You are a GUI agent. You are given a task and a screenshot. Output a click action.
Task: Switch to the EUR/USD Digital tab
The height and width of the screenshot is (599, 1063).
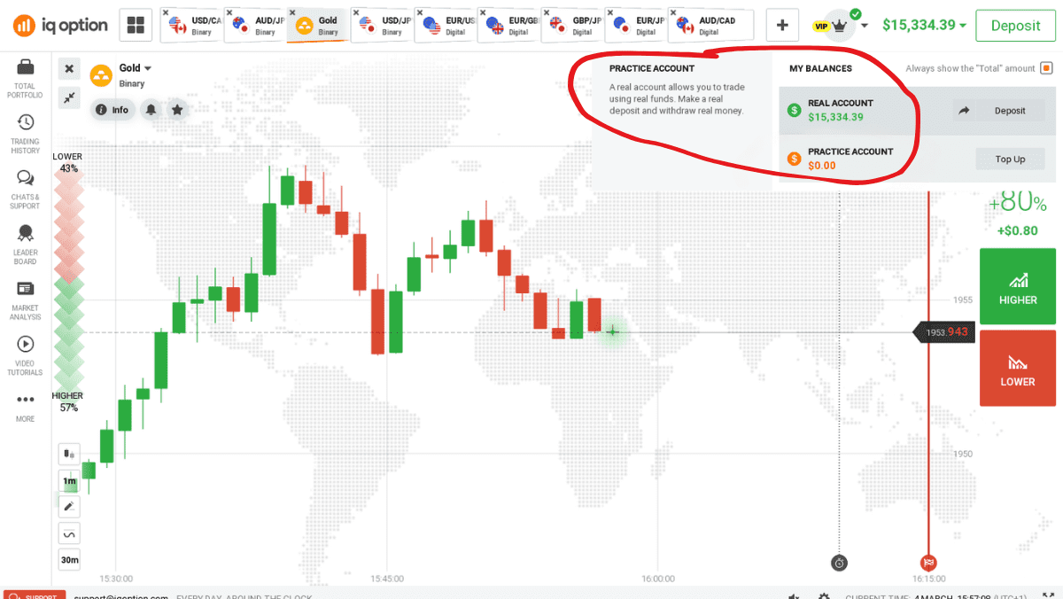point(444,25)
